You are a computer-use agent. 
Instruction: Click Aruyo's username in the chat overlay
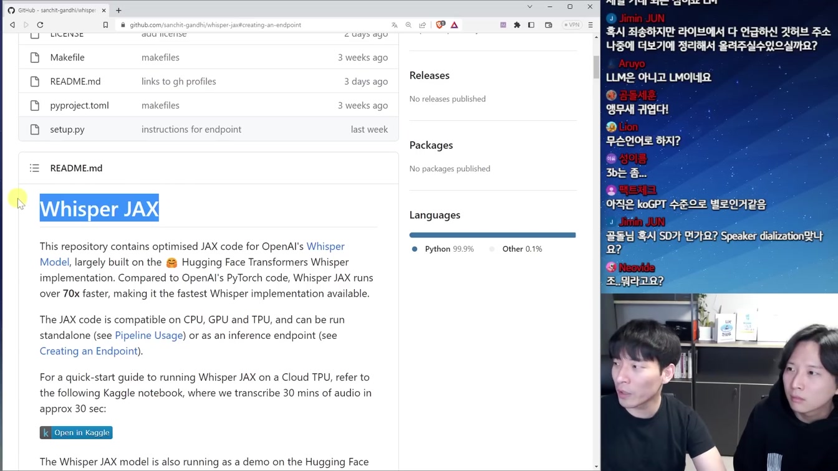pyautogui.click(x=632, y=64)
